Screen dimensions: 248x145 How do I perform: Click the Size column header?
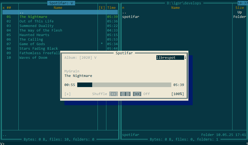(240, 7)
